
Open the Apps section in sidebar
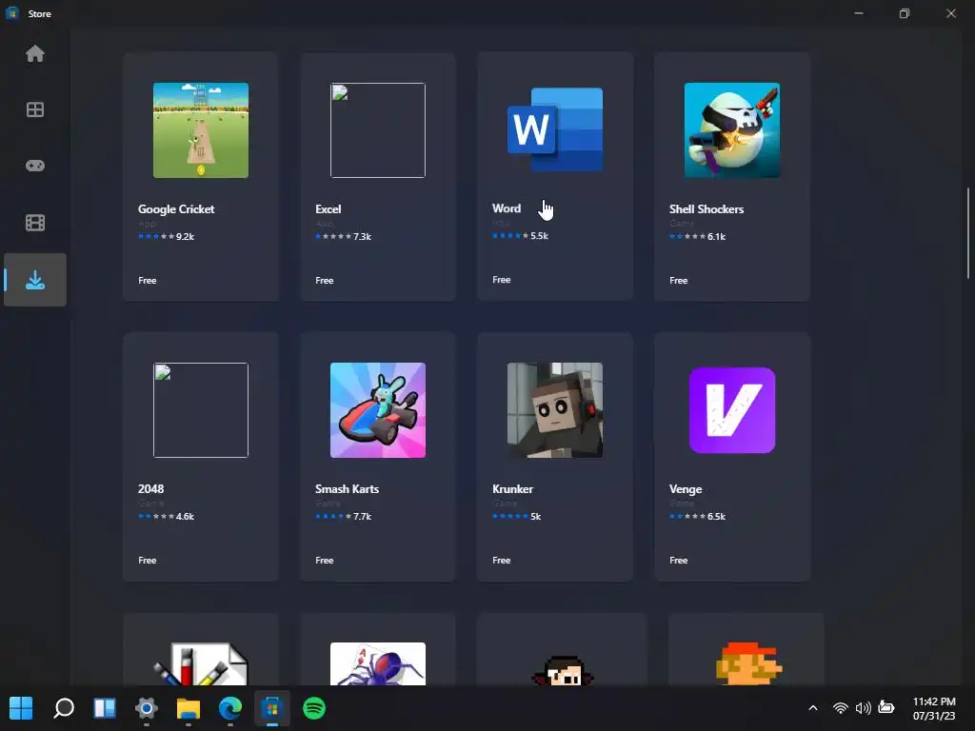[35, 110]
